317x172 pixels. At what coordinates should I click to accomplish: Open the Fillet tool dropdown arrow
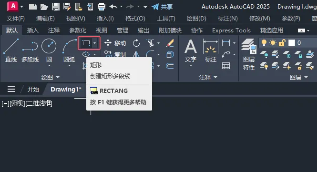point(158,54)
